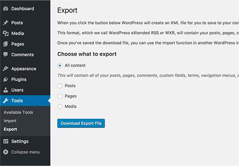Choose the Pages export radio option
Screen dimensions: 239x166
pos(60,96)
